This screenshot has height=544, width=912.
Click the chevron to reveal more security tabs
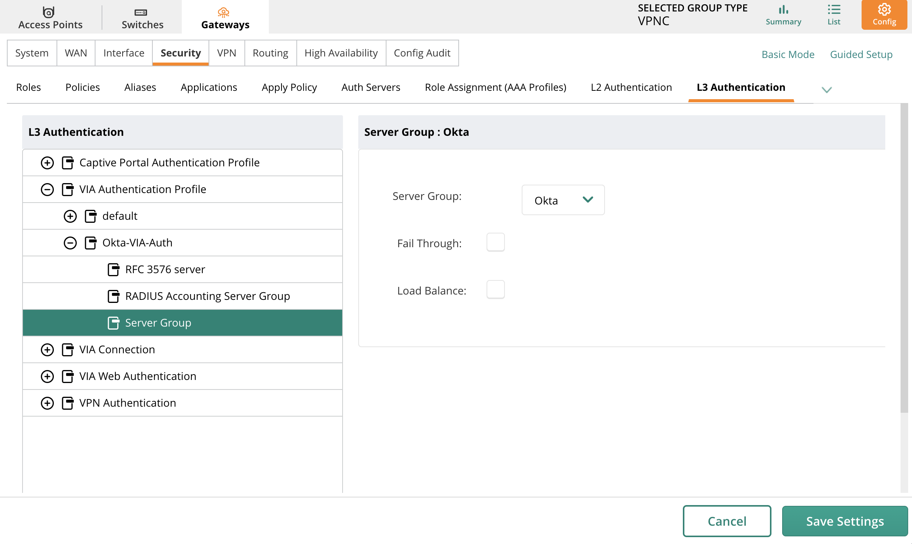[827, 90]
